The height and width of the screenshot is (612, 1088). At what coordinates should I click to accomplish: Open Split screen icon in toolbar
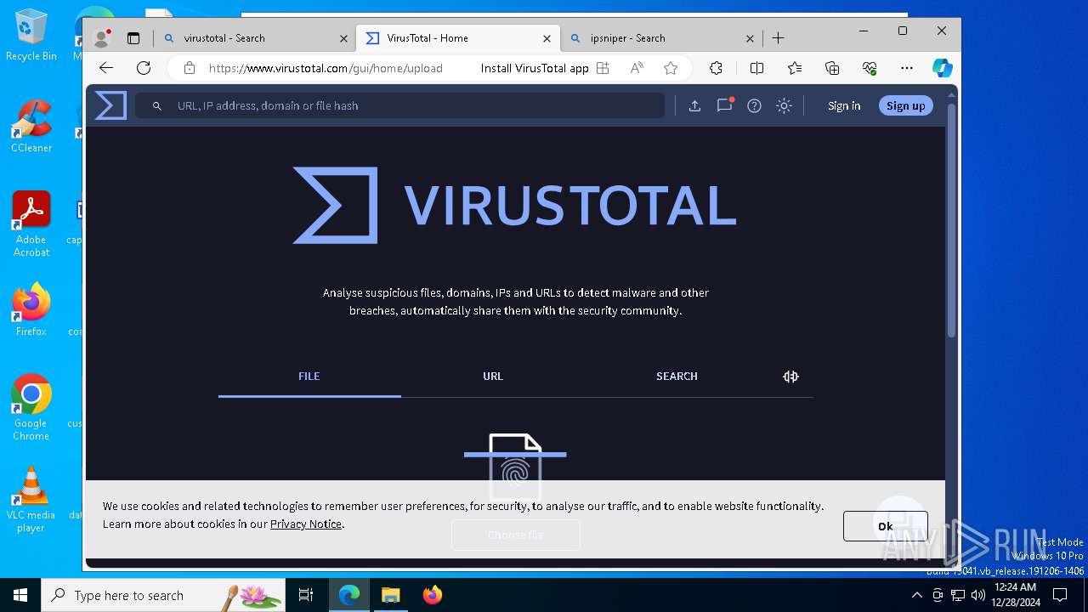(756, 68)
